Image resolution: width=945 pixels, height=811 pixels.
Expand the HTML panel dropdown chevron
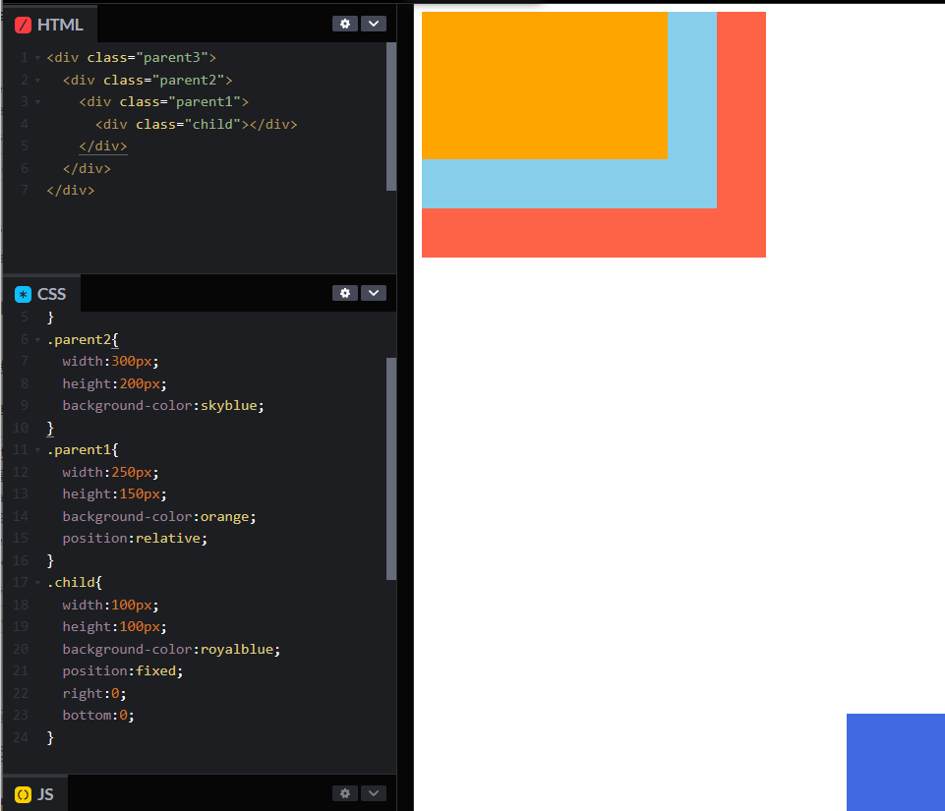(x=374, y=24)
